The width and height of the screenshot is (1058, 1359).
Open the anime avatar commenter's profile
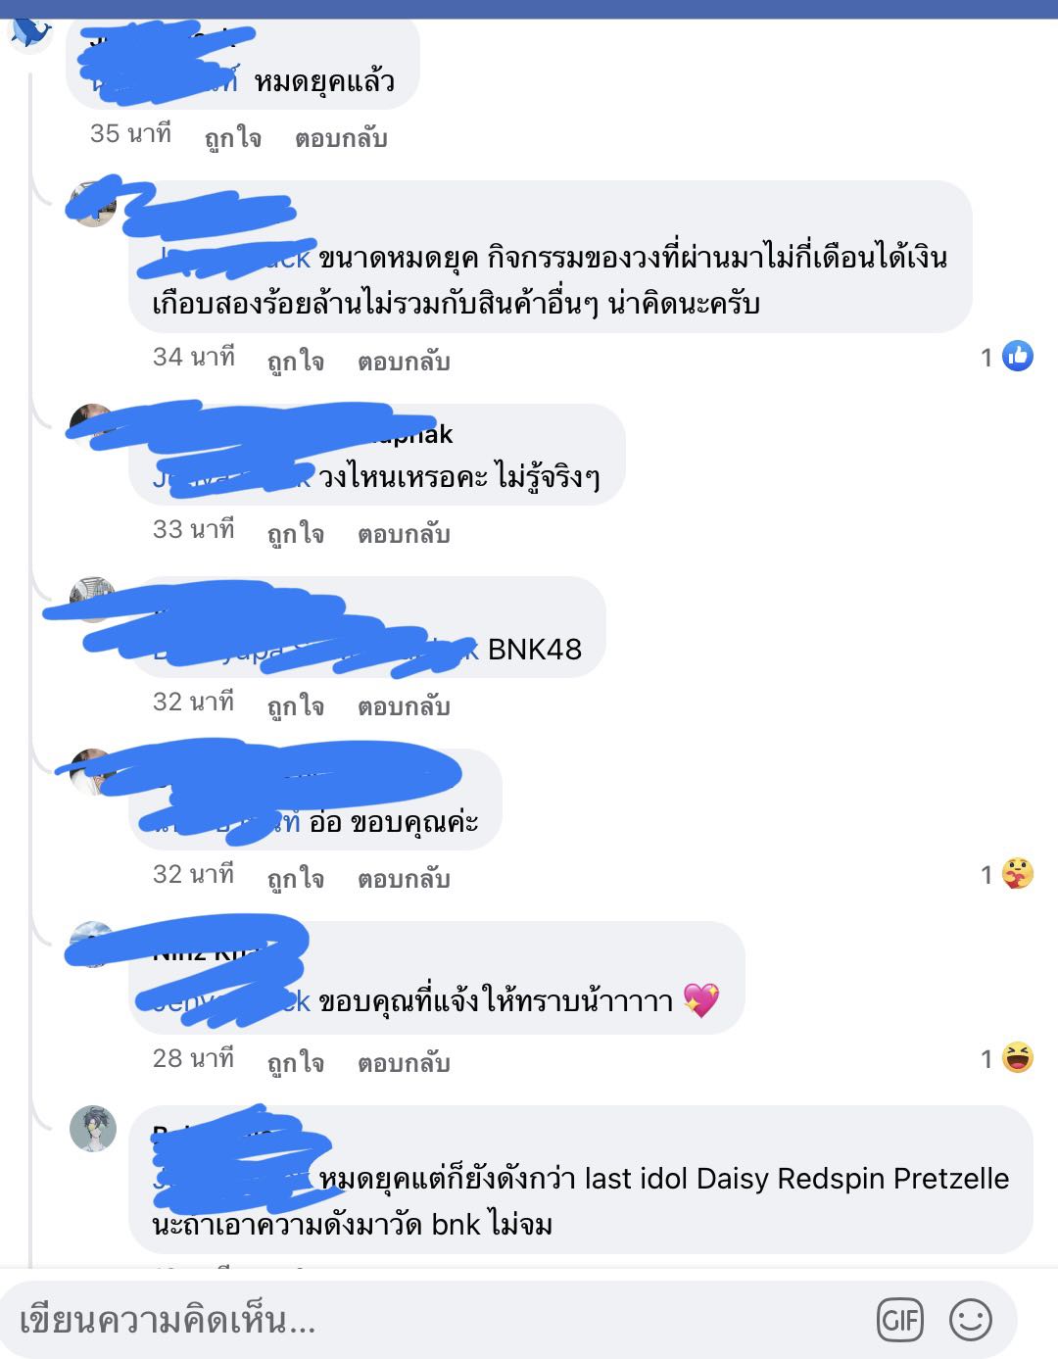(93, 1129)
